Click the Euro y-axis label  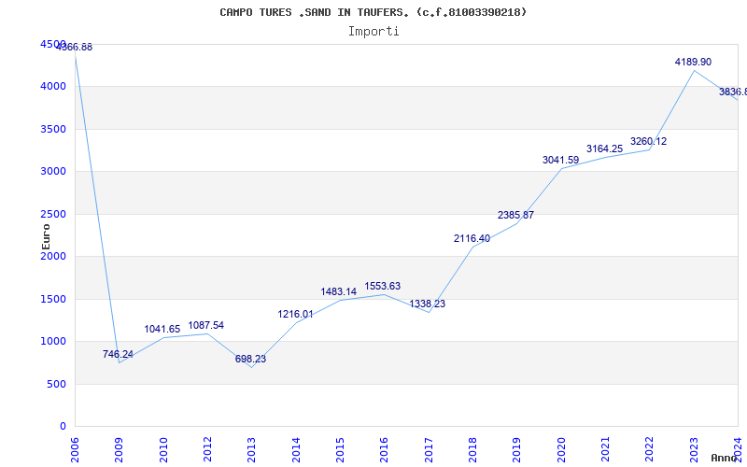[46, 235]
